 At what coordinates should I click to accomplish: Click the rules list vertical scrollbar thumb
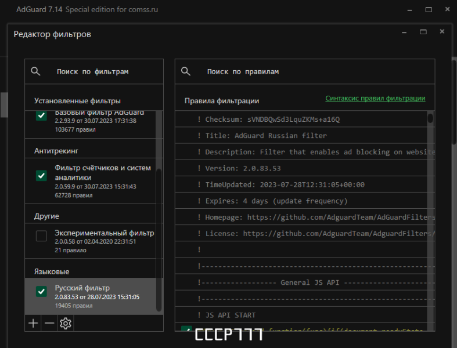coord(430,118)
